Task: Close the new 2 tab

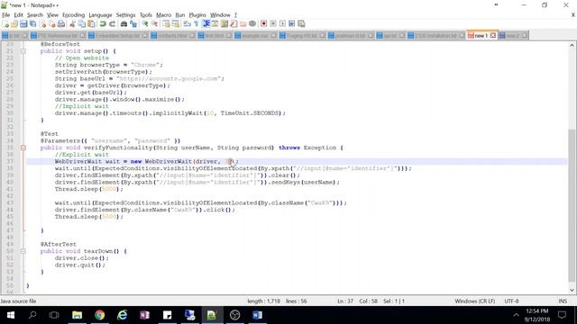Action: coord(525,36)
